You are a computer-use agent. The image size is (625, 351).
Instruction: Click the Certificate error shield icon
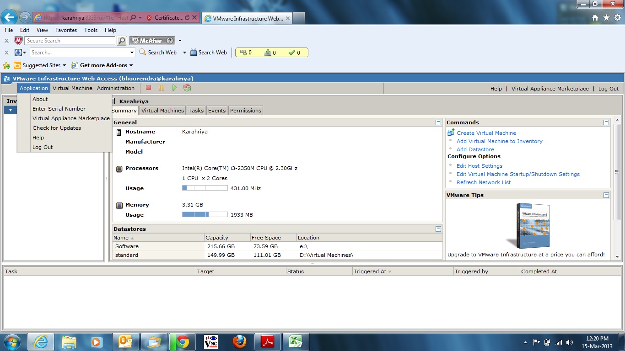pyautogui.click(x=149, y=18)
